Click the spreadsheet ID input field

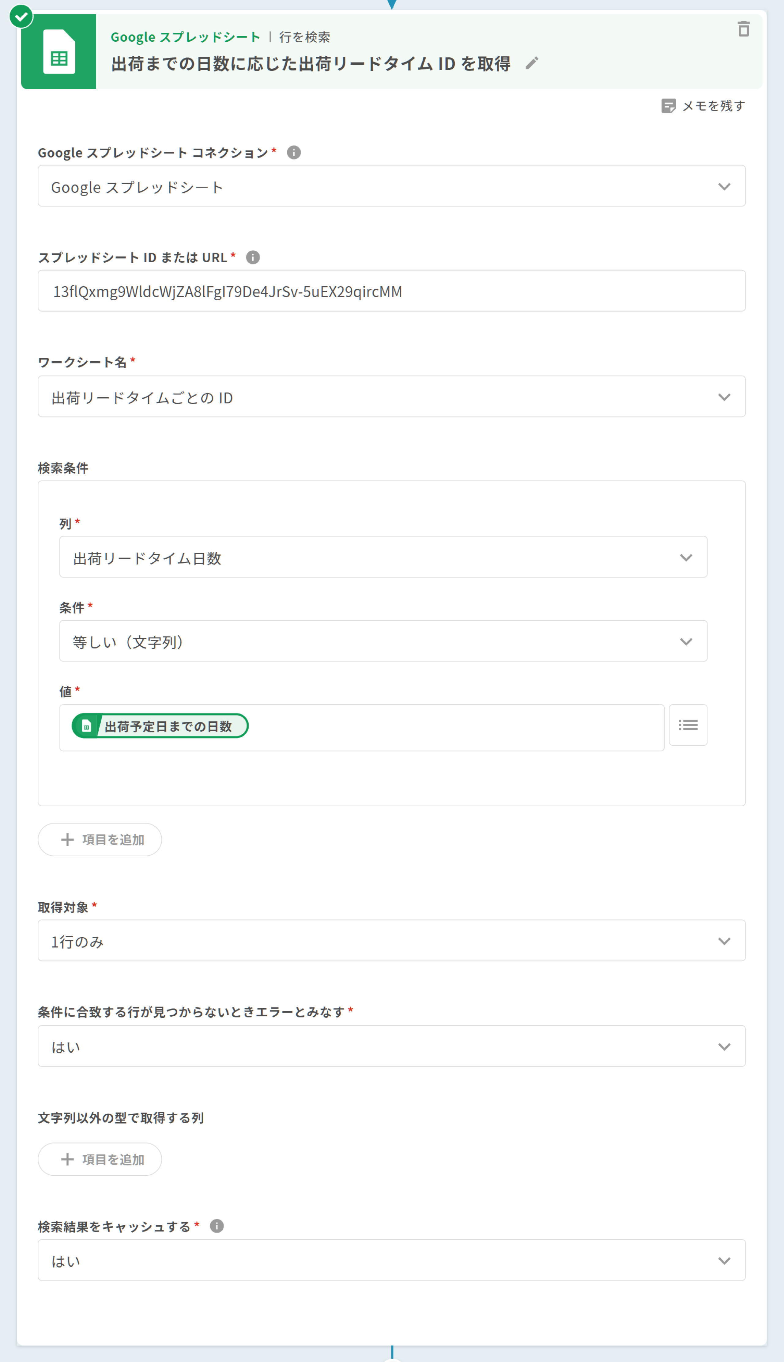coord(391,291)
